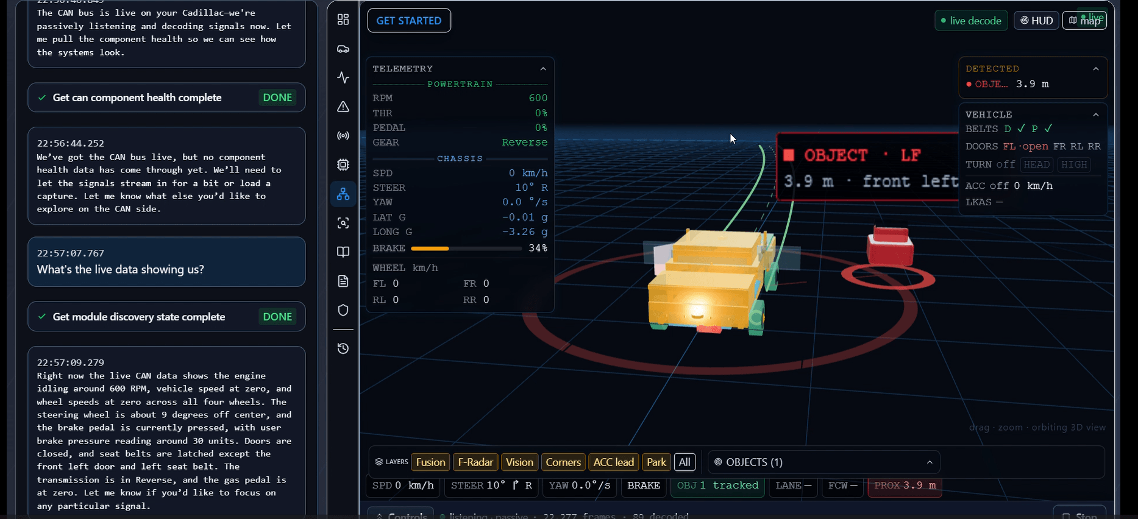Toggle the ACC lead layer

pos(614,462)
